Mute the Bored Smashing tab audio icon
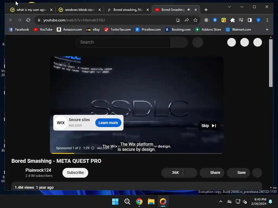Image resolution: width=278 pixels, height=208 pixels. pos(189,10)
